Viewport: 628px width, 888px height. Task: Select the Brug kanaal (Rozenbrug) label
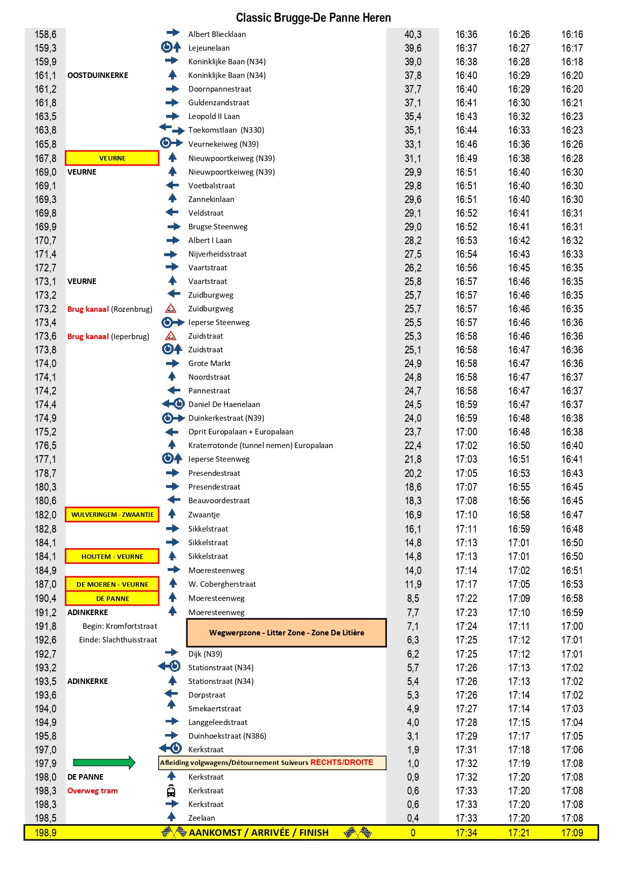[x=110, y=309]
